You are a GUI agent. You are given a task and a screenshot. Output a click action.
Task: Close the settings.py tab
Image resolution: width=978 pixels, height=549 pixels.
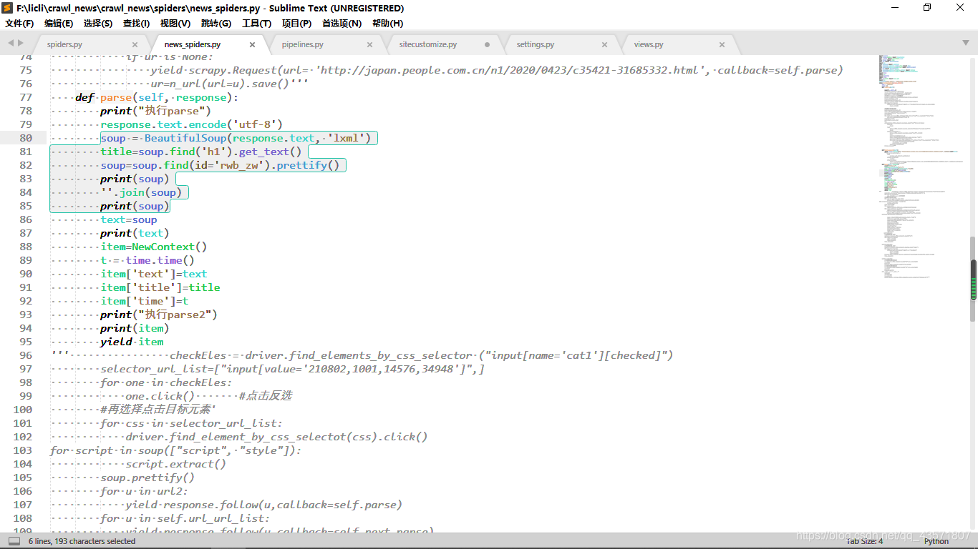click(604, 44)
